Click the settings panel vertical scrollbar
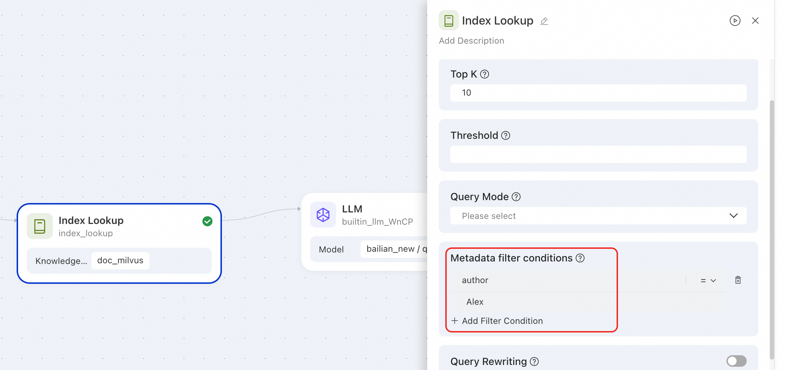 (772, 230)
